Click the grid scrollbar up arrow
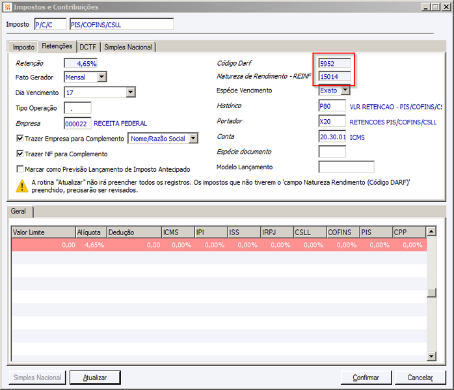454x390 pixels. (431, 232)
